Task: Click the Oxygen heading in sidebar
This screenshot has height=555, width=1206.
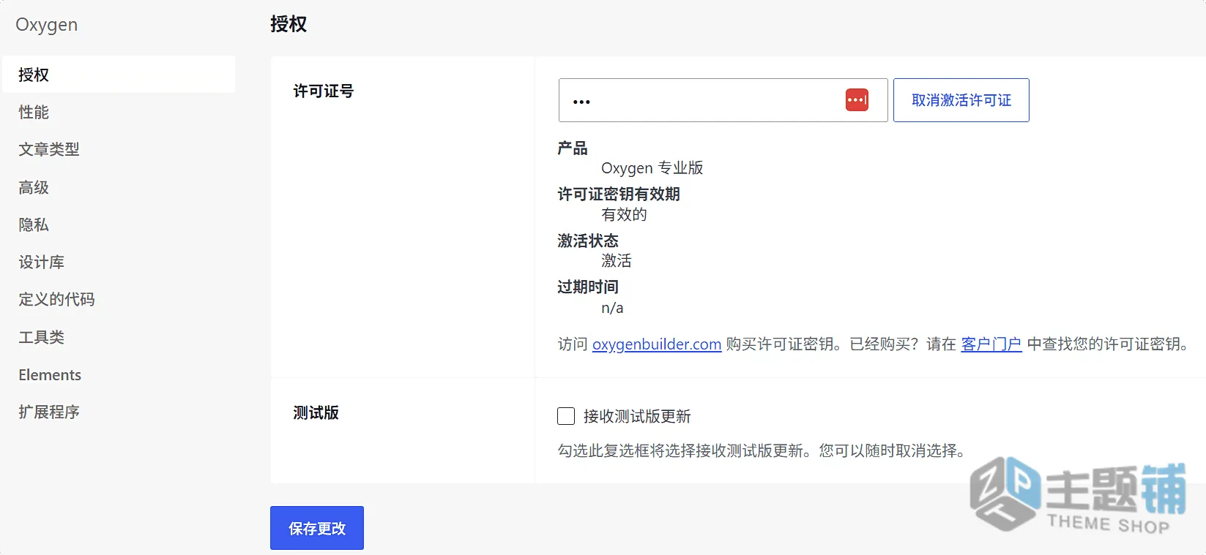Action: pyautogui.click(x=47, y=25)
